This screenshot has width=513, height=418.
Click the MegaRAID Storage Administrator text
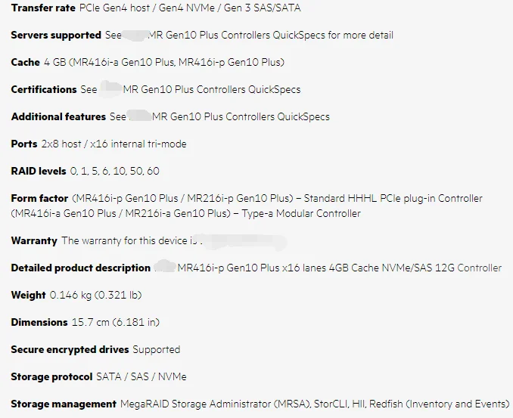coord(196,404)
